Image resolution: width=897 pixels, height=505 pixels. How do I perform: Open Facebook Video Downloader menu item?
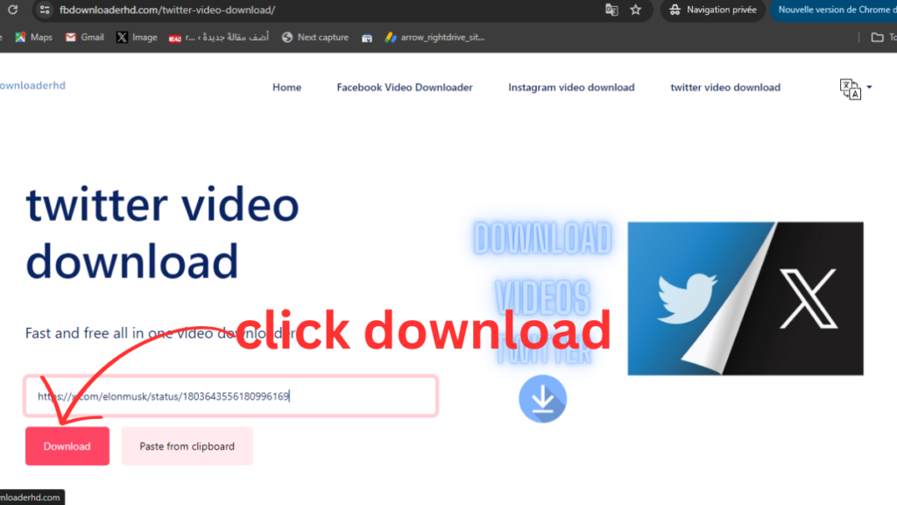(x=405, y=87)
